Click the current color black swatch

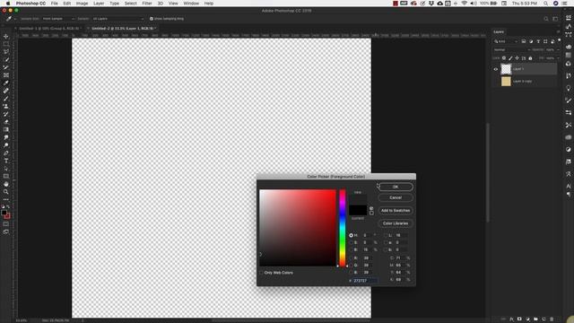[358, 210]
